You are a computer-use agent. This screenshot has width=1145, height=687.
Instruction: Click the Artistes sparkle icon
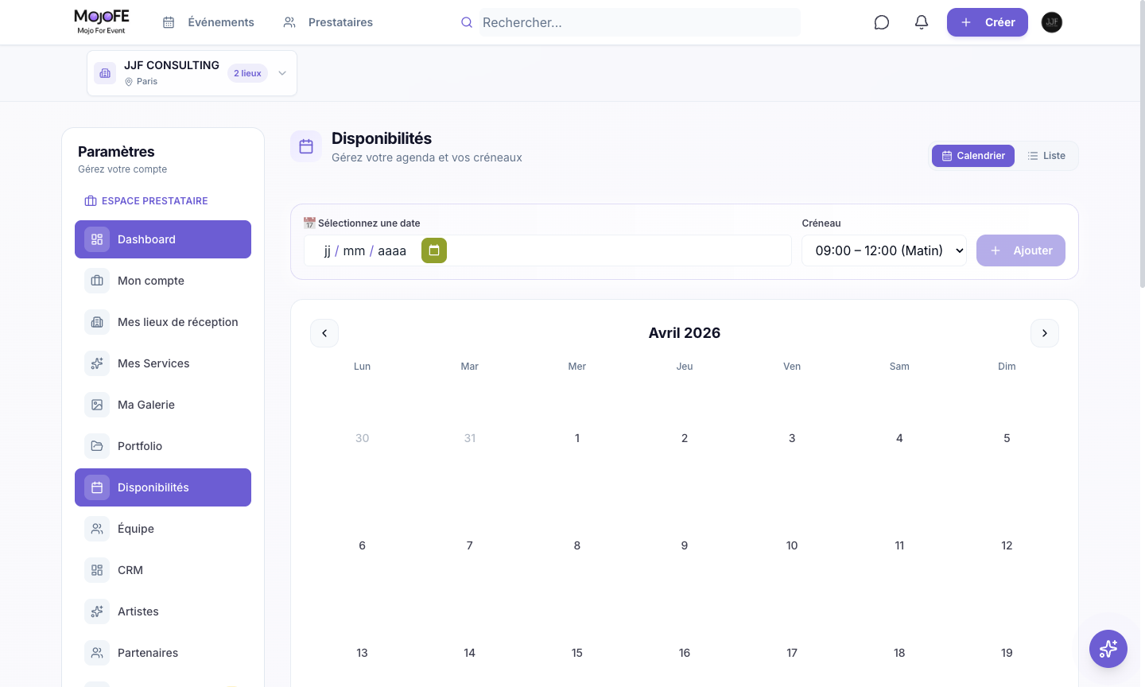[97, 611]
